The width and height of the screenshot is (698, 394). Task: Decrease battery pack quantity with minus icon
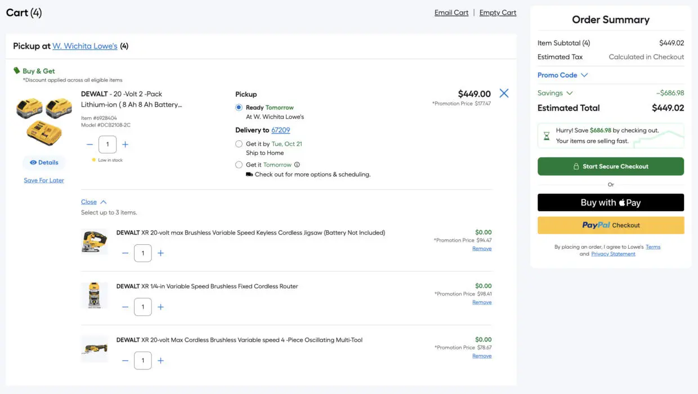pyautogui.click(x=90, y=145)
